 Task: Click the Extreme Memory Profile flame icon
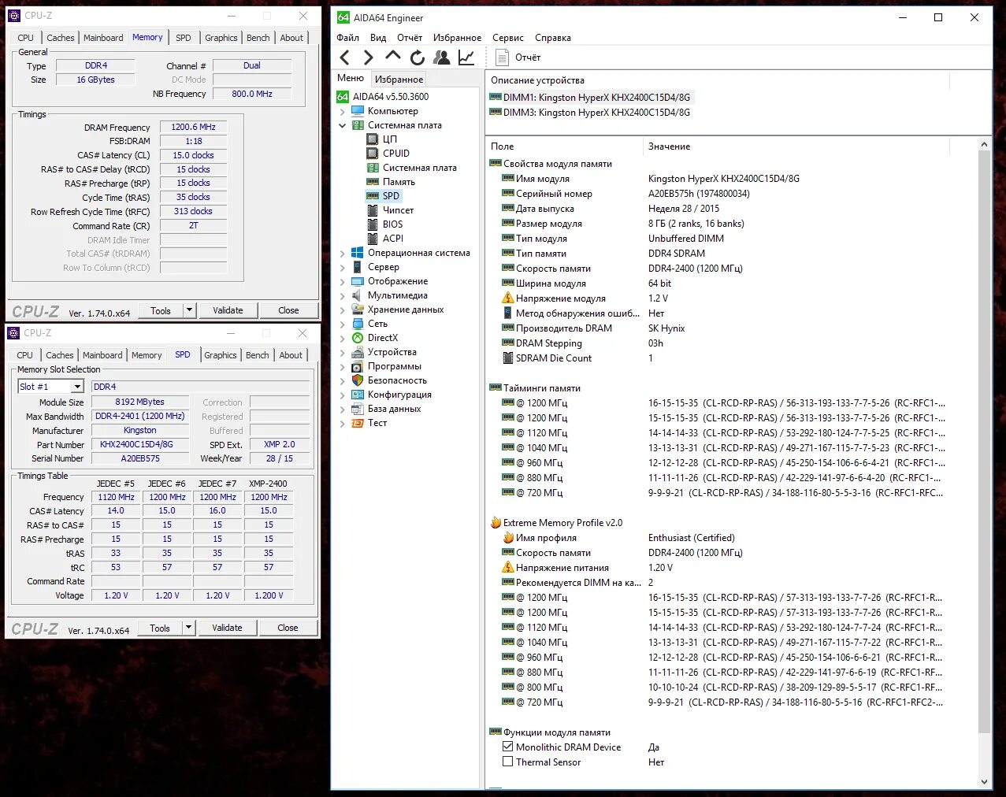(496, 523)
